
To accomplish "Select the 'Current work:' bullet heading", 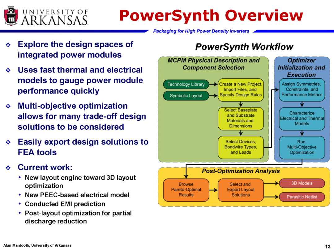I will click(45, 167).
